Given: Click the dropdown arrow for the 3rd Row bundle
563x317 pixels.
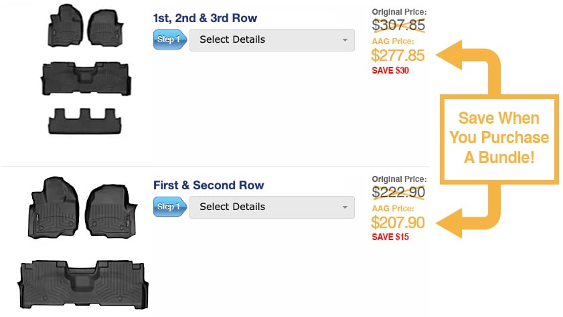Looking at the screenshot, I should pyautogui.click(x=345, y=40).
